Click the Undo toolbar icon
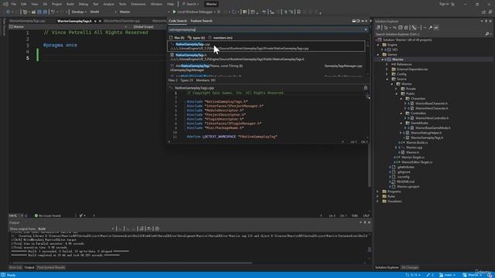Image resolution: width=495 pixels, height=278 pixels. tap(53, 12)
